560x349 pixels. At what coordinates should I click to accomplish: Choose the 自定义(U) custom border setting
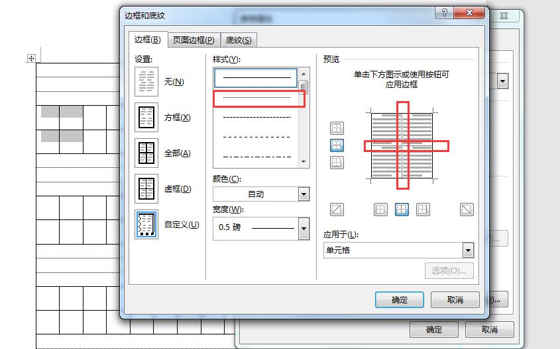point(146,224)
